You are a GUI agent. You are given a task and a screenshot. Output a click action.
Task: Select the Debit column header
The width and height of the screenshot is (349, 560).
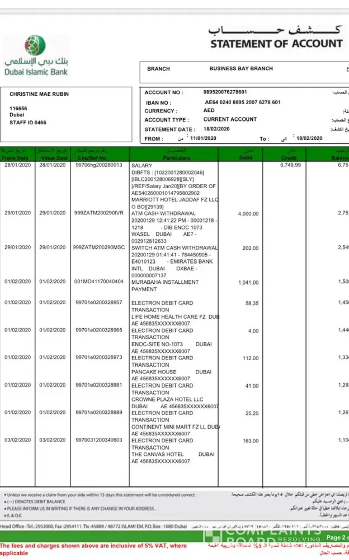pyautogui.click(x=246, y=157)
